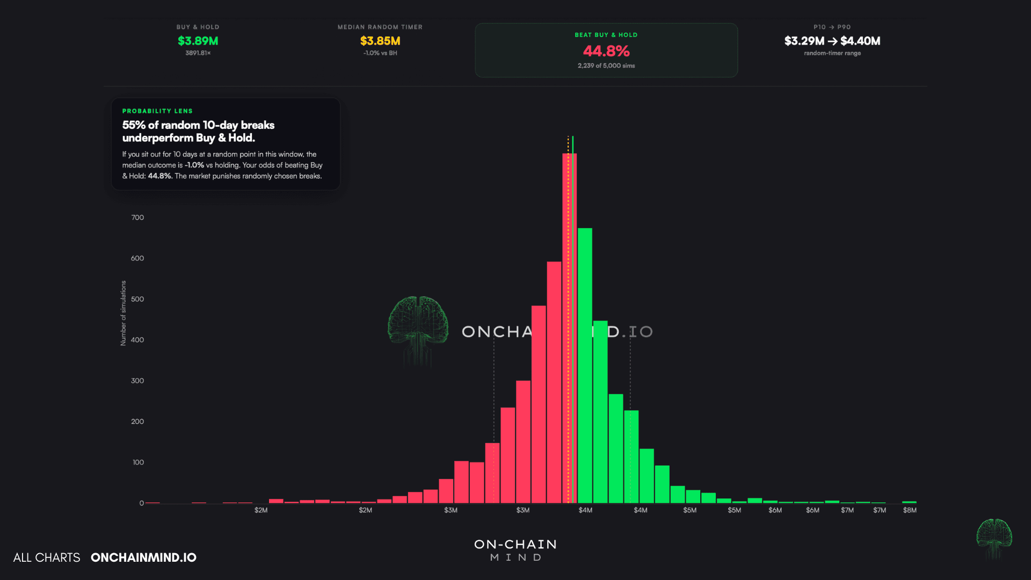Click the $8M x-axis label
Screen dimensions: 1031x580
tap(910, 510)
